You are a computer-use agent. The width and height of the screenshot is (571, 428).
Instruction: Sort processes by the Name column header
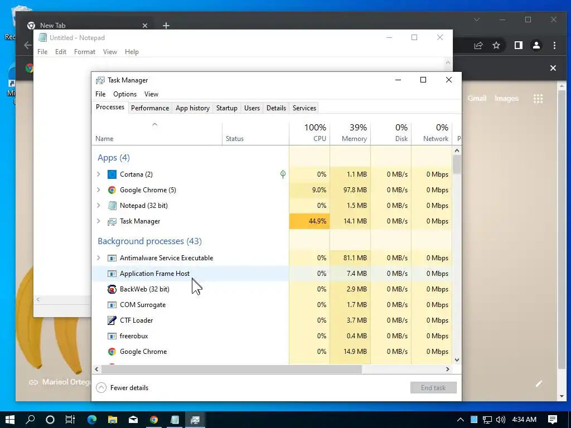[x=157, y=133]
